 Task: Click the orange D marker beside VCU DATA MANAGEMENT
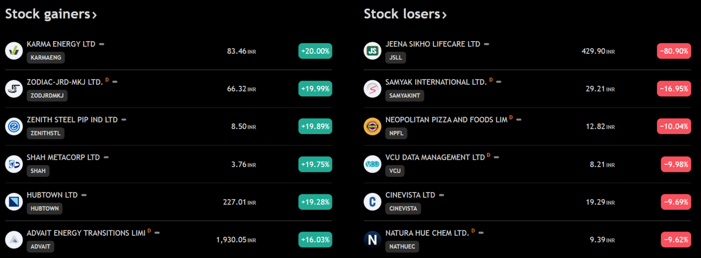coord(488,155)
